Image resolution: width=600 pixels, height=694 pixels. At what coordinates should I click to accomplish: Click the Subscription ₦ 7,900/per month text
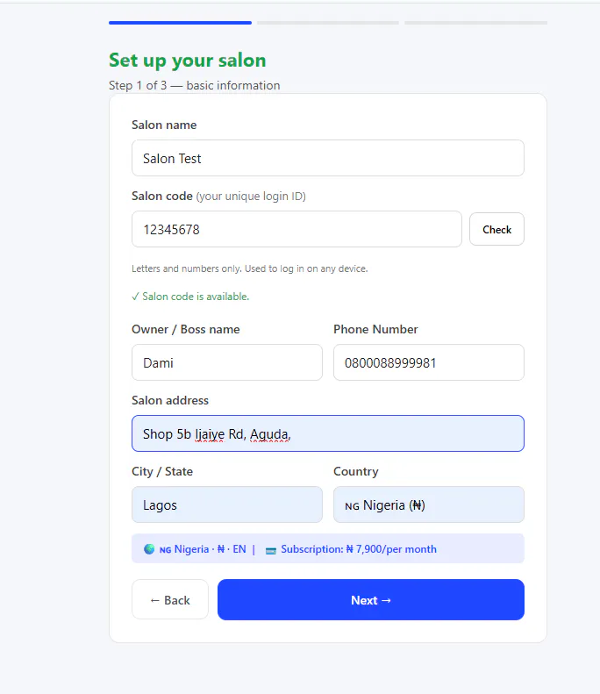tap(359, 549)
